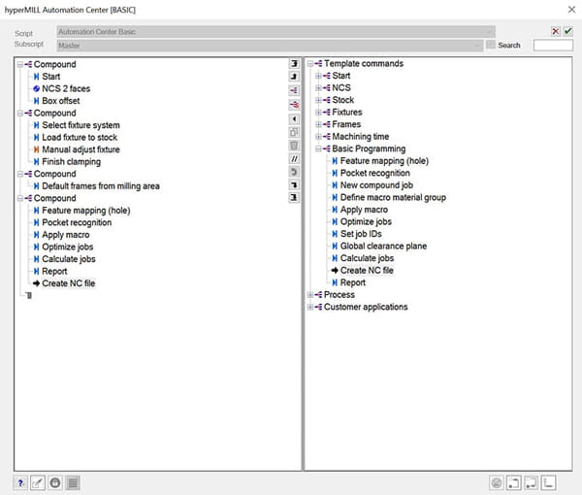The height and width of the screenshot is (495, 582).
Task: Close the hyperMILL Automation Center window
Action: pyautogui.click(x=571, y=10)
